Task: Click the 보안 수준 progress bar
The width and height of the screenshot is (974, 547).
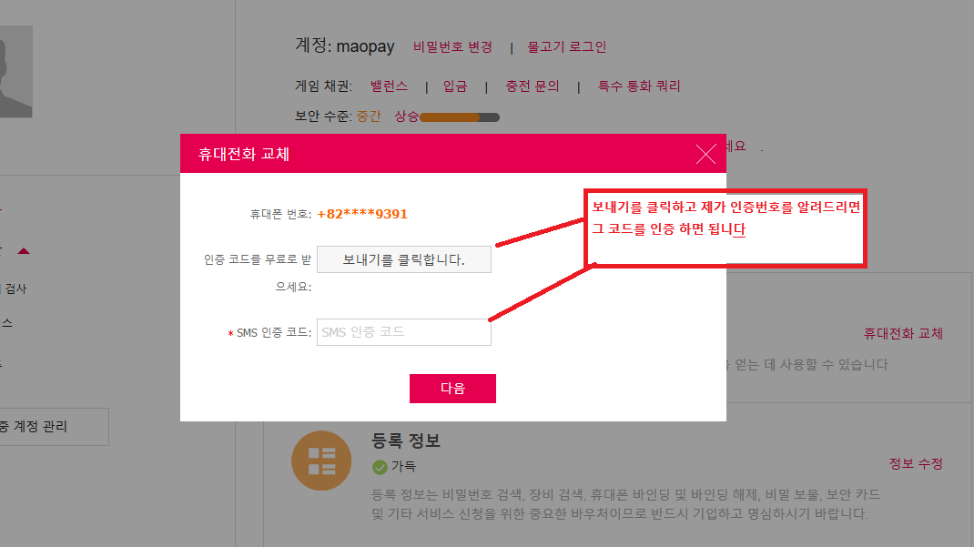Action: pos(460,116)
